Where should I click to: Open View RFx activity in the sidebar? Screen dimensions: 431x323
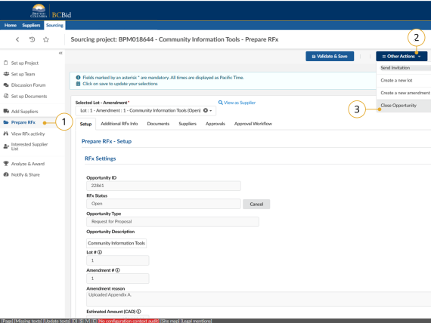tap(28, 134)
